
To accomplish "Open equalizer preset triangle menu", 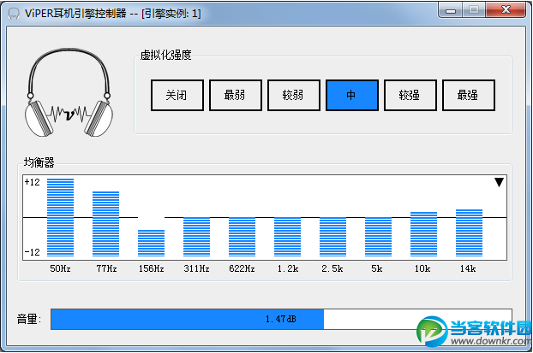I will coord(499,182).
